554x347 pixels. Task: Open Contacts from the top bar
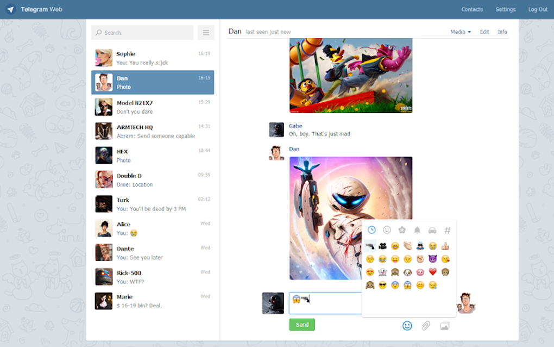coord(471,9)
